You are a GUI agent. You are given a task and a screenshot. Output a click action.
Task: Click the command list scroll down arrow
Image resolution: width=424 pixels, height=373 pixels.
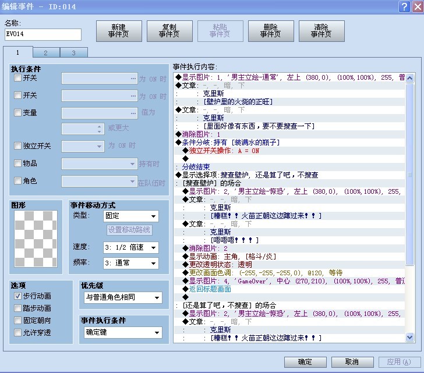(x=409, y=337)
